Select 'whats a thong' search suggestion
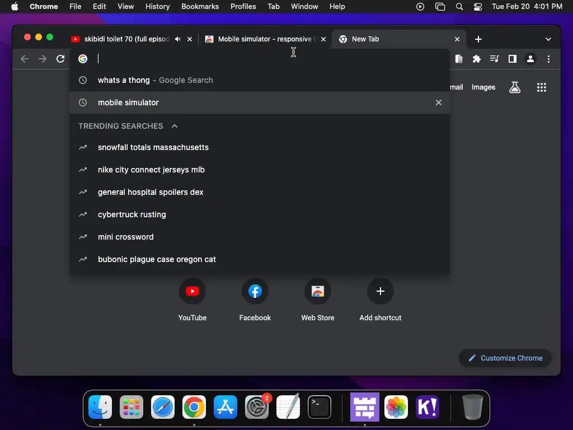The height and width of the screenshot is (430, 573). [260, 80]
